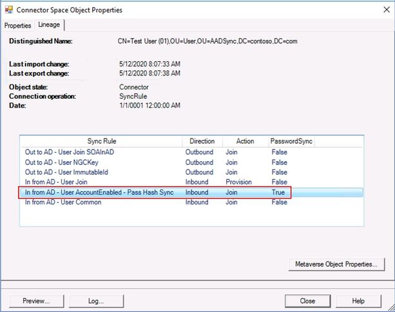Click the PasswordSync column header
The image size is (395, 312).
[291, 141]
